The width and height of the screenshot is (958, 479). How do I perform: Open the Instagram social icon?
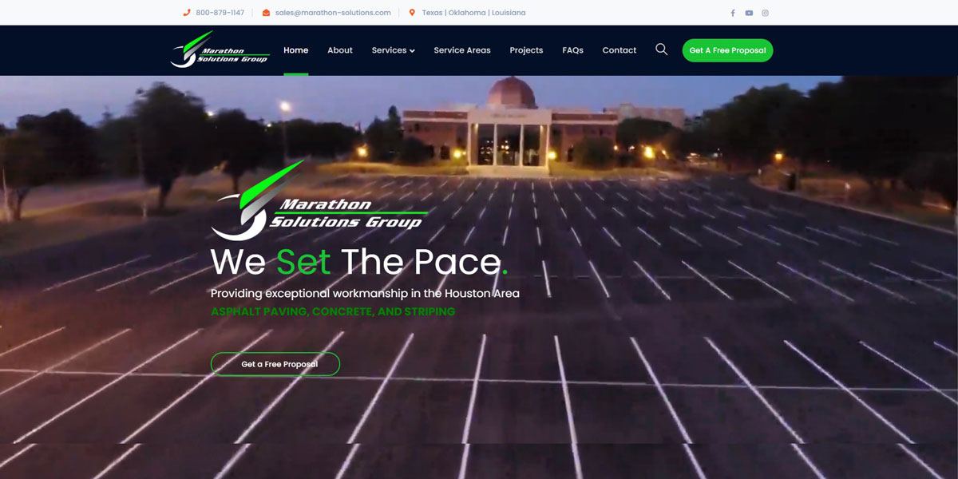[765, 13]
